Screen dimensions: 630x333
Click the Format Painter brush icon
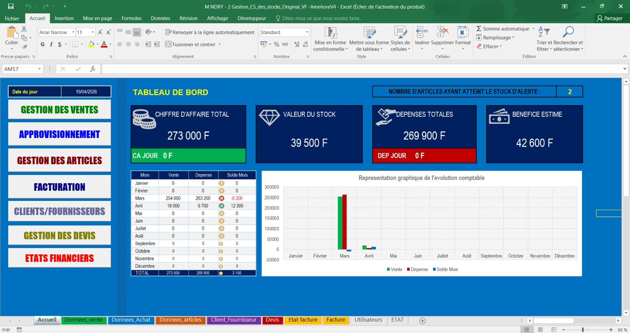click(24, 47)
